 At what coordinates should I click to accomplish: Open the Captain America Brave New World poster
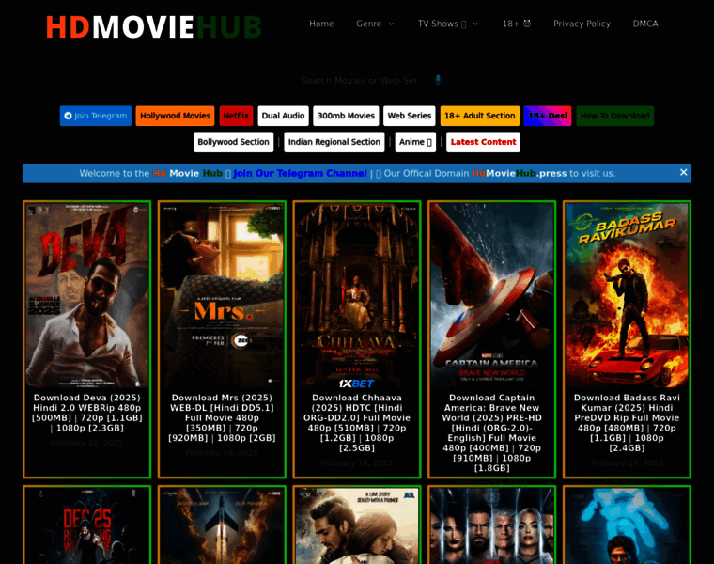491,296
